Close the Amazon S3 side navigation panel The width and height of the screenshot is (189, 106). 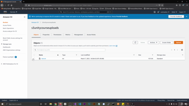pyautogui.click(x=25, y=17)
